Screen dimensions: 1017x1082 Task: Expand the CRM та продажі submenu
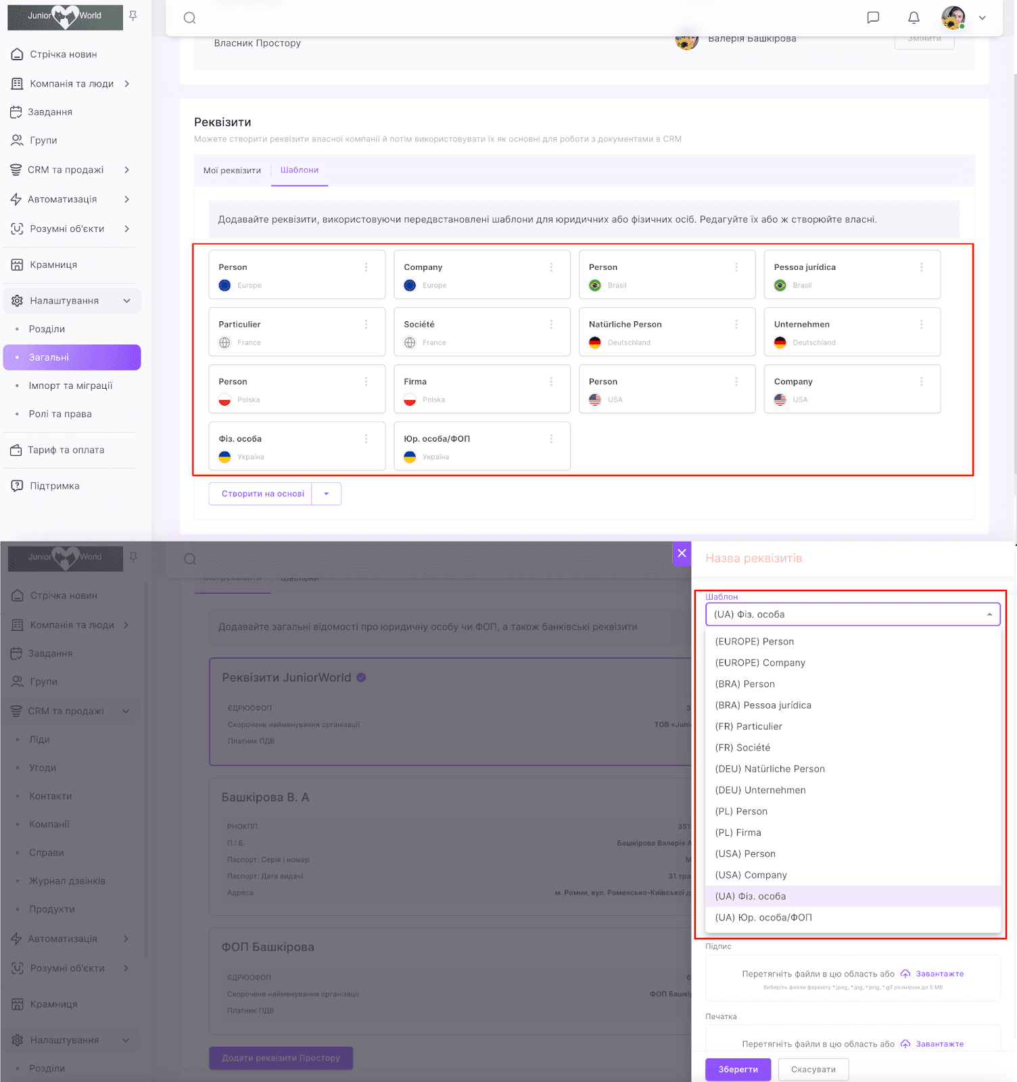pos(126,170)
